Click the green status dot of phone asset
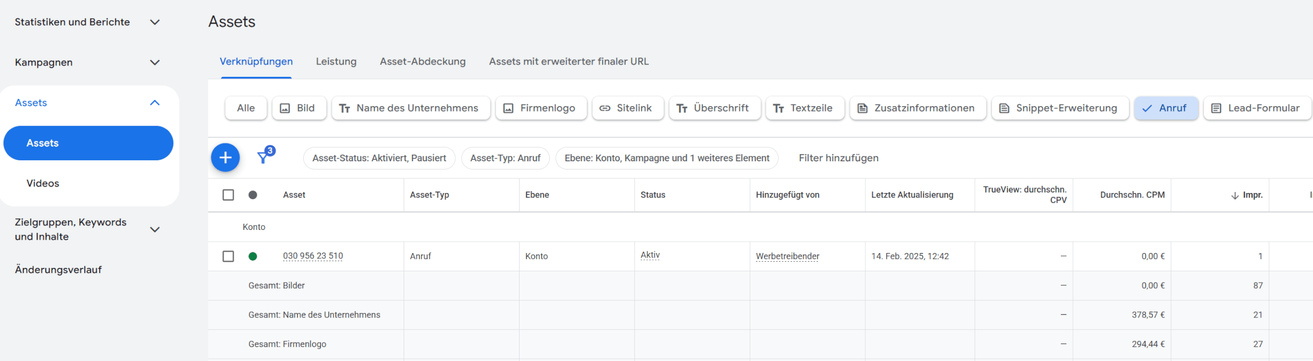Image resolution: width=1313 pixels, height=361 pixels. click(x=253, y=257)
